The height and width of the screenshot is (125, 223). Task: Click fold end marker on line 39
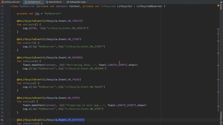(10, 112)
